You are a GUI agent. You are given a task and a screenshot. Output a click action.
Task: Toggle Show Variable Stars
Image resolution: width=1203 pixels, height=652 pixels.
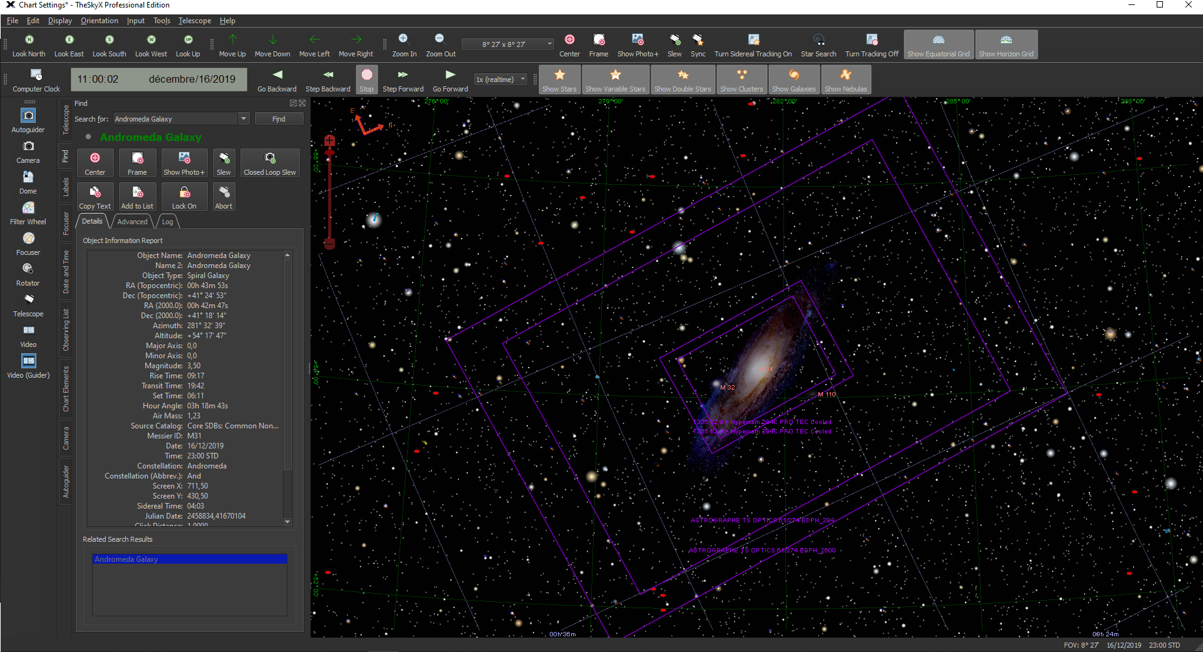click(x=615, y=80)
